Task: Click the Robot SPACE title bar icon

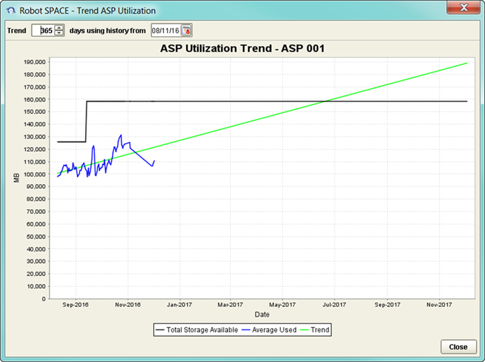Action: coord(11,11)
